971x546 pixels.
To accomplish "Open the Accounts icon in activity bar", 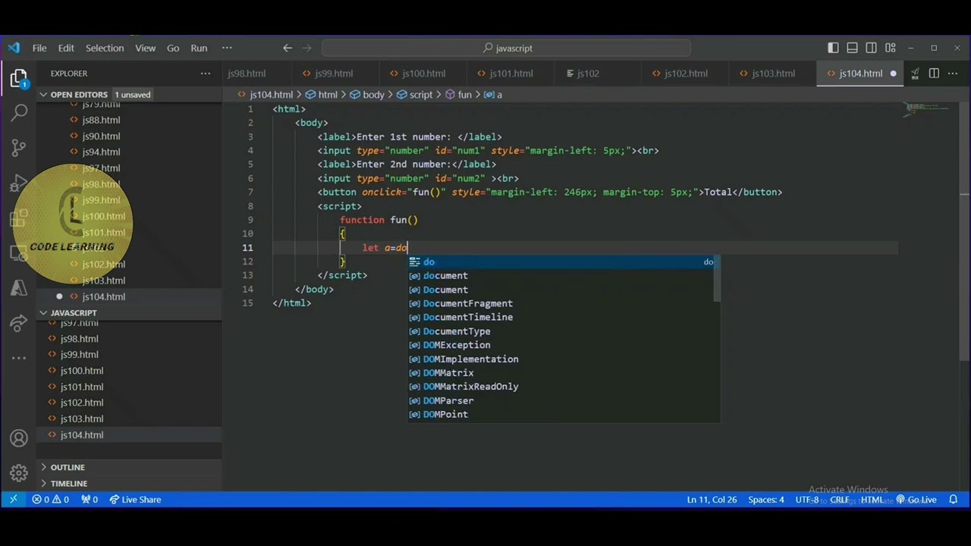I will coord(19,438).
